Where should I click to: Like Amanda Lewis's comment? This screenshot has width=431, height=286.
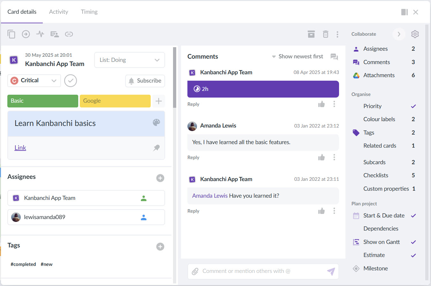[321, 158]
